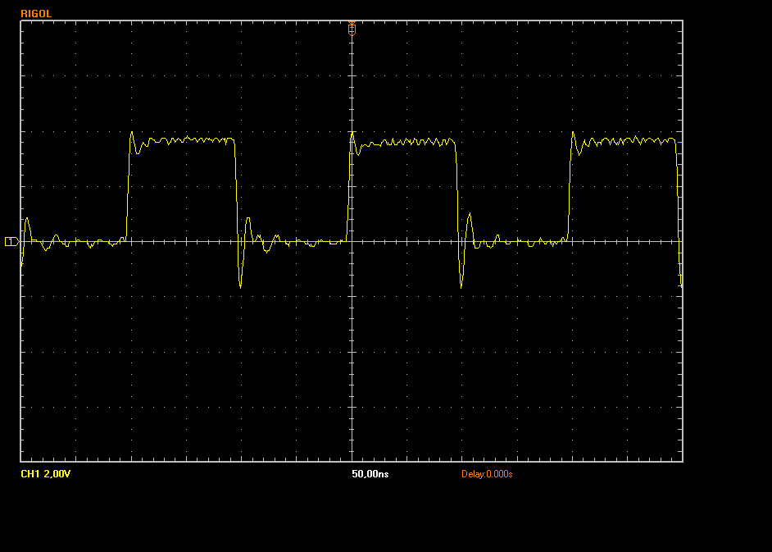Click the ringing peak after second falling edge
This screenshot has width=772, height=552.
(x=470, y=216)
